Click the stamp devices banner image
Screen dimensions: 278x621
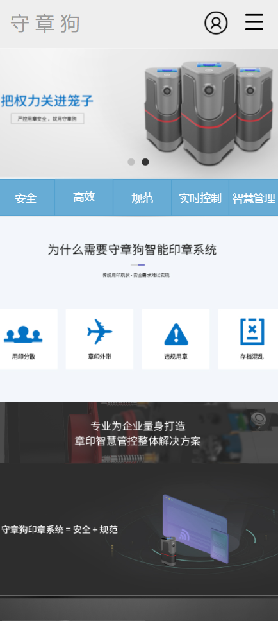coord(208,112)
